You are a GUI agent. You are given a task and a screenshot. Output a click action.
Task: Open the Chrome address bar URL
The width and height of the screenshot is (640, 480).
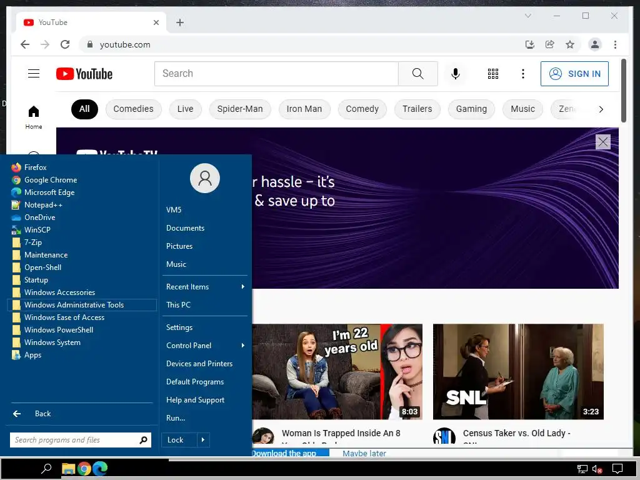pyautogui.click(x=125, y=44)
